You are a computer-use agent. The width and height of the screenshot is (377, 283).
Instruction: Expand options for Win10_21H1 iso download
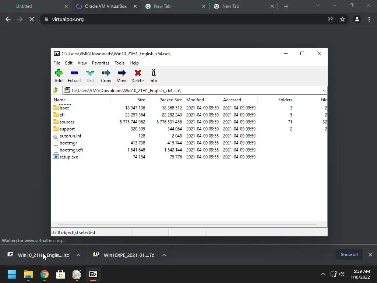[78, 255]
